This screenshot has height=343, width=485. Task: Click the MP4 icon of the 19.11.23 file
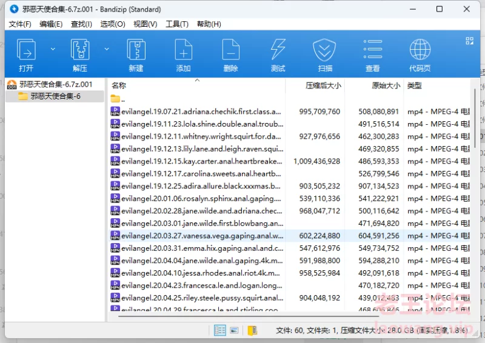point(115,124)
